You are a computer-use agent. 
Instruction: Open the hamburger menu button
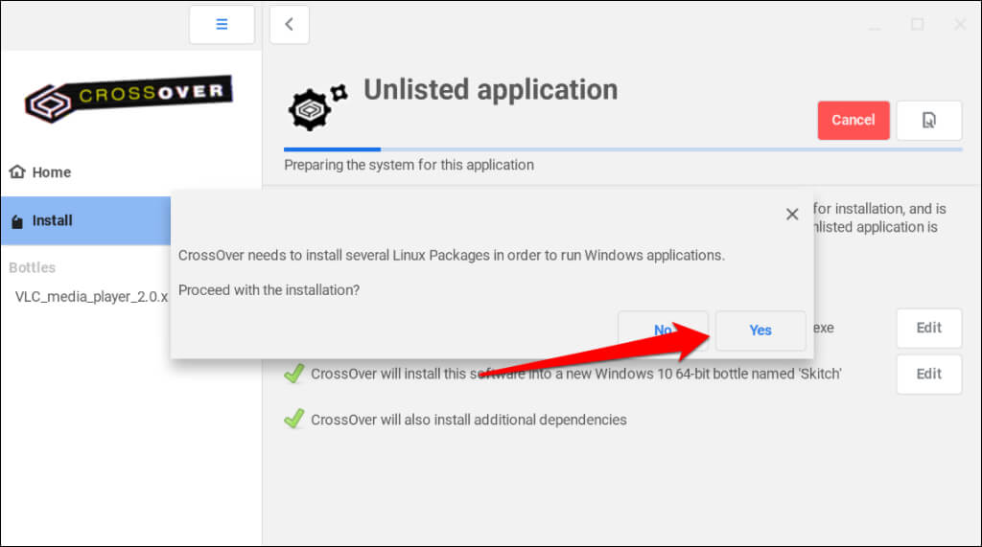[222, 25]
